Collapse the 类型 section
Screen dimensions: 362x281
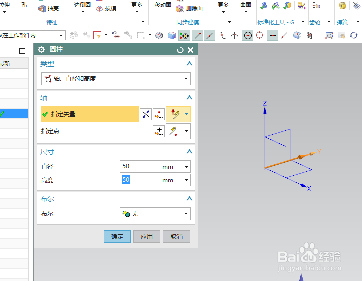[189, 64]
